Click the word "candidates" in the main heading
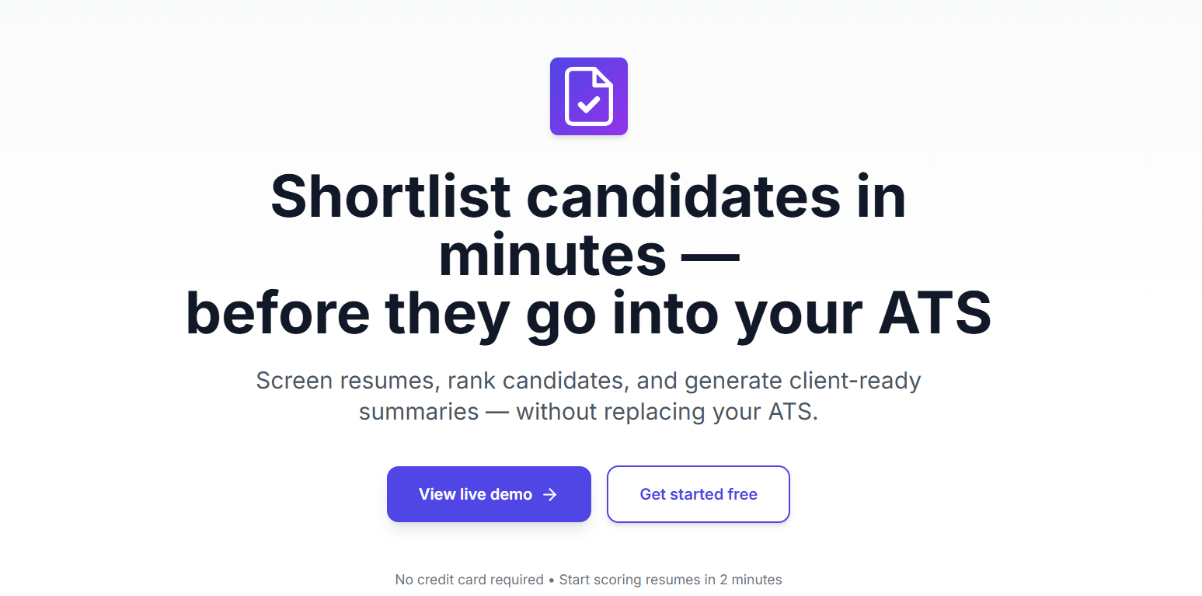The image size is (1202, 596). pos(684,197)
